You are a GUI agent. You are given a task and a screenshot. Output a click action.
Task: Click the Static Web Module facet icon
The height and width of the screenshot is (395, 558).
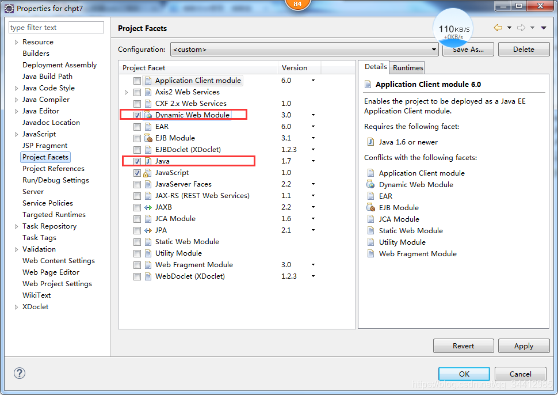148,242
